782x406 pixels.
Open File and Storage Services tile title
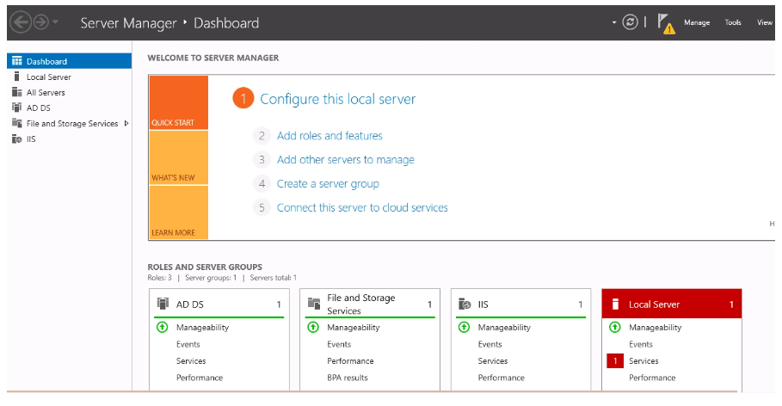(x=361, y=304)
